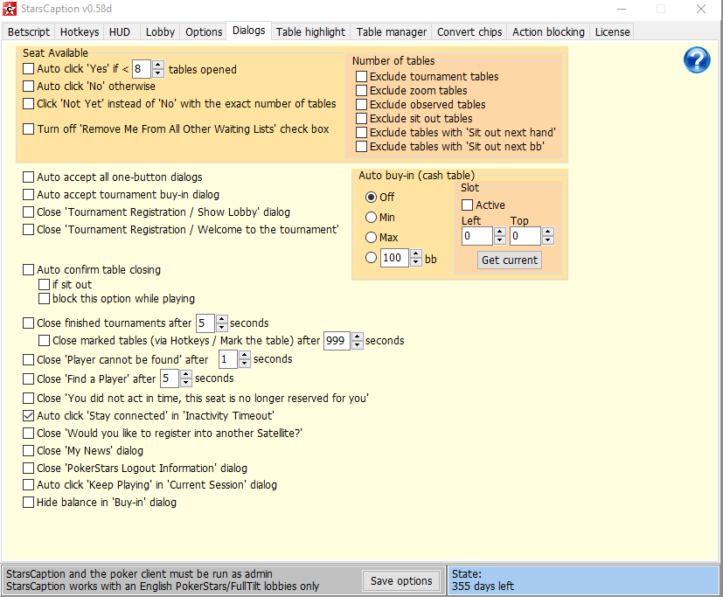This screenshot has height=597, width=723.
Task: Open the blue help question mark icon
Action: point(697,60)
